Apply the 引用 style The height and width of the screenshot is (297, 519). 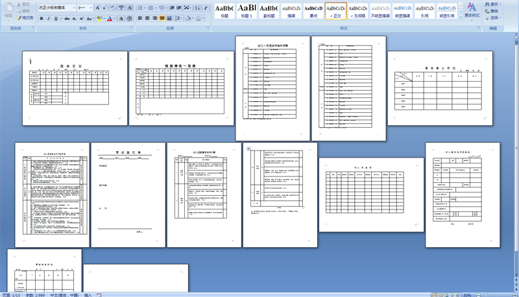tap(425, 11)
